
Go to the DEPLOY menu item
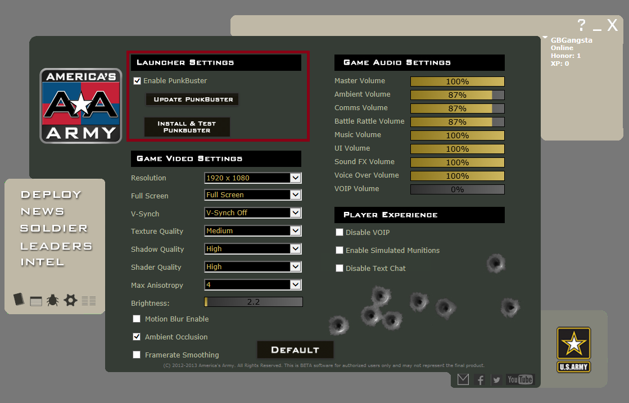tap(51, 194)
